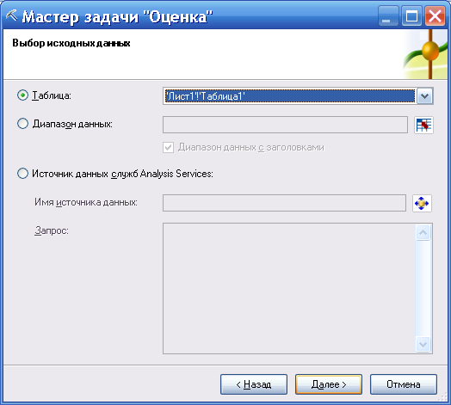
Task: Click the Запрос label
Action: click(52, 230)
